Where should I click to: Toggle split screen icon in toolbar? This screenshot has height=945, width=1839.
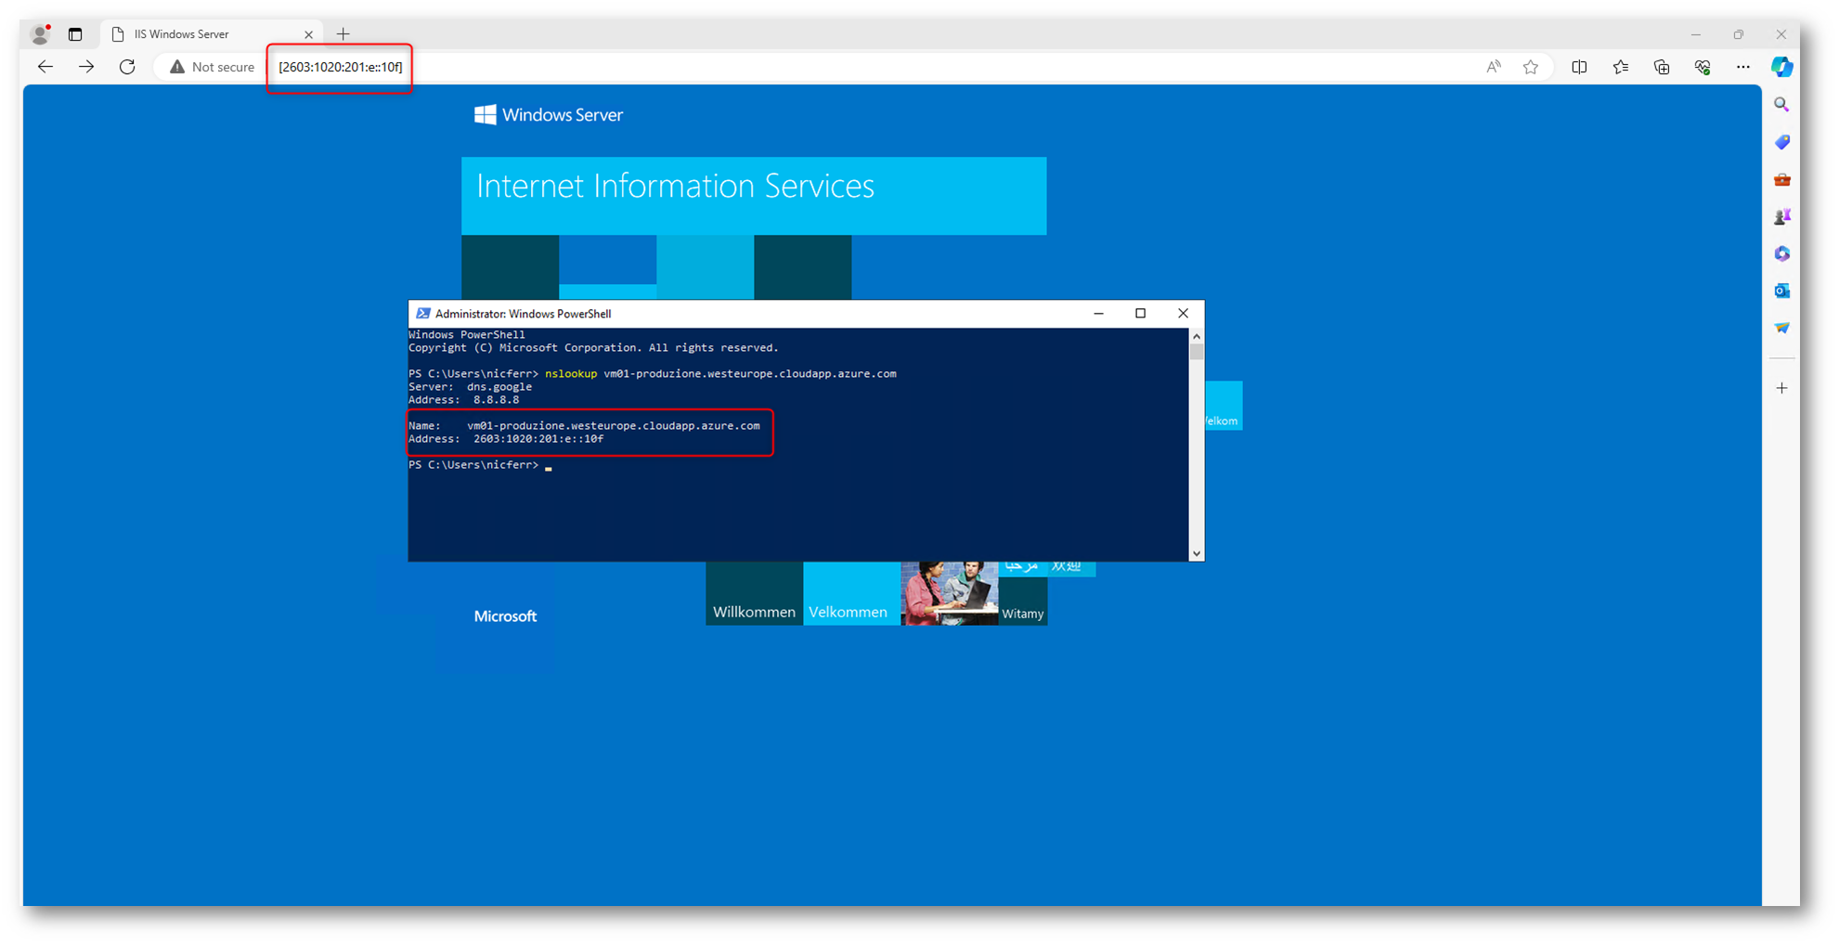[1579, 67]
